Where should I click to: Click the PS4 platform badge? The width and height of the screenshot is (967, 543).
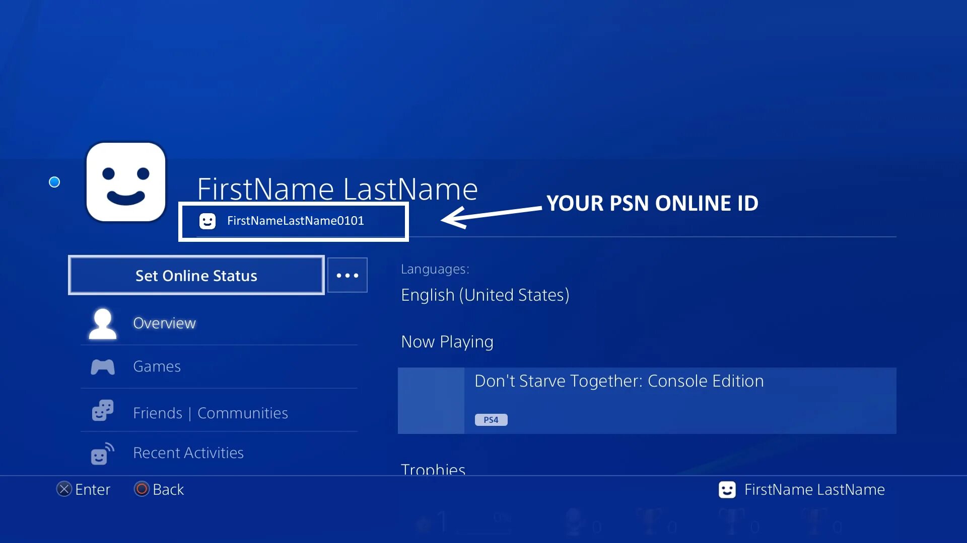pyautogui.click(x=491, y=420)
